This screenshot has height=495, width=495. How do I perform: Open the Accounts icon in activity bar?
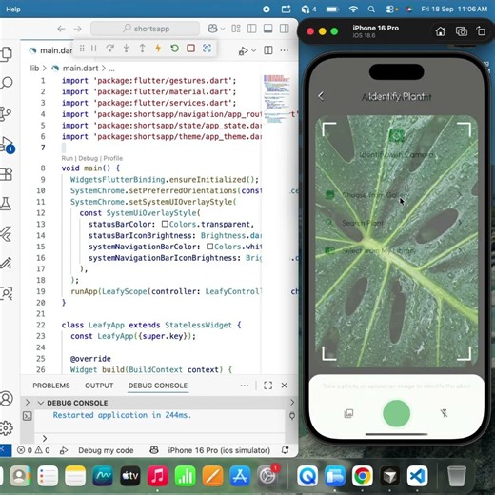point(7,398)
